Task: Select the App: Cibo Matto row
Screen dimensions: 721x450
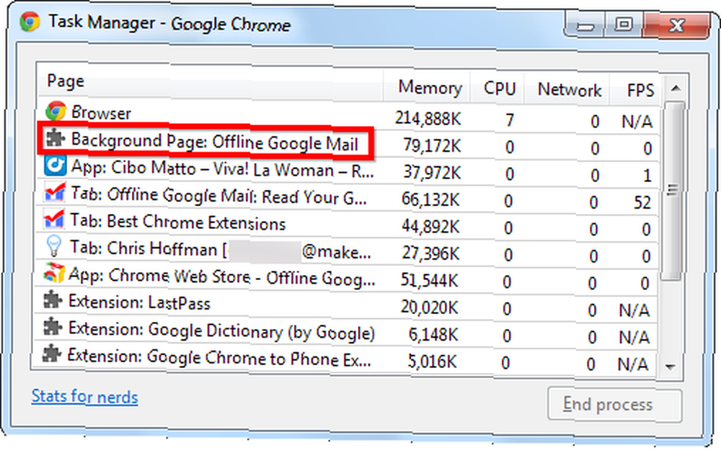Action: point(348,170)
